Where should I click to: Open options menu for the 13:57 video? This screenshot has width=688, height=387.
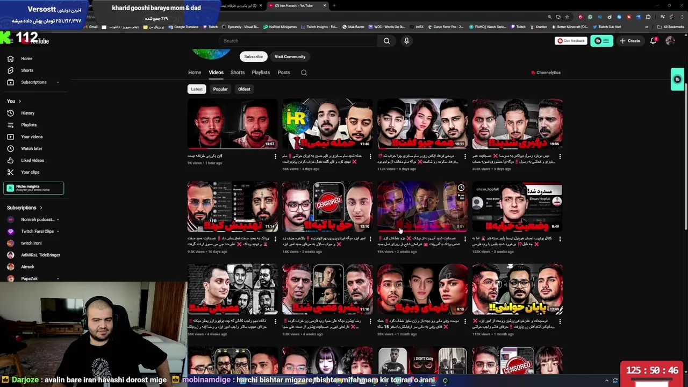pyautogui.click(x=275, y=156)
